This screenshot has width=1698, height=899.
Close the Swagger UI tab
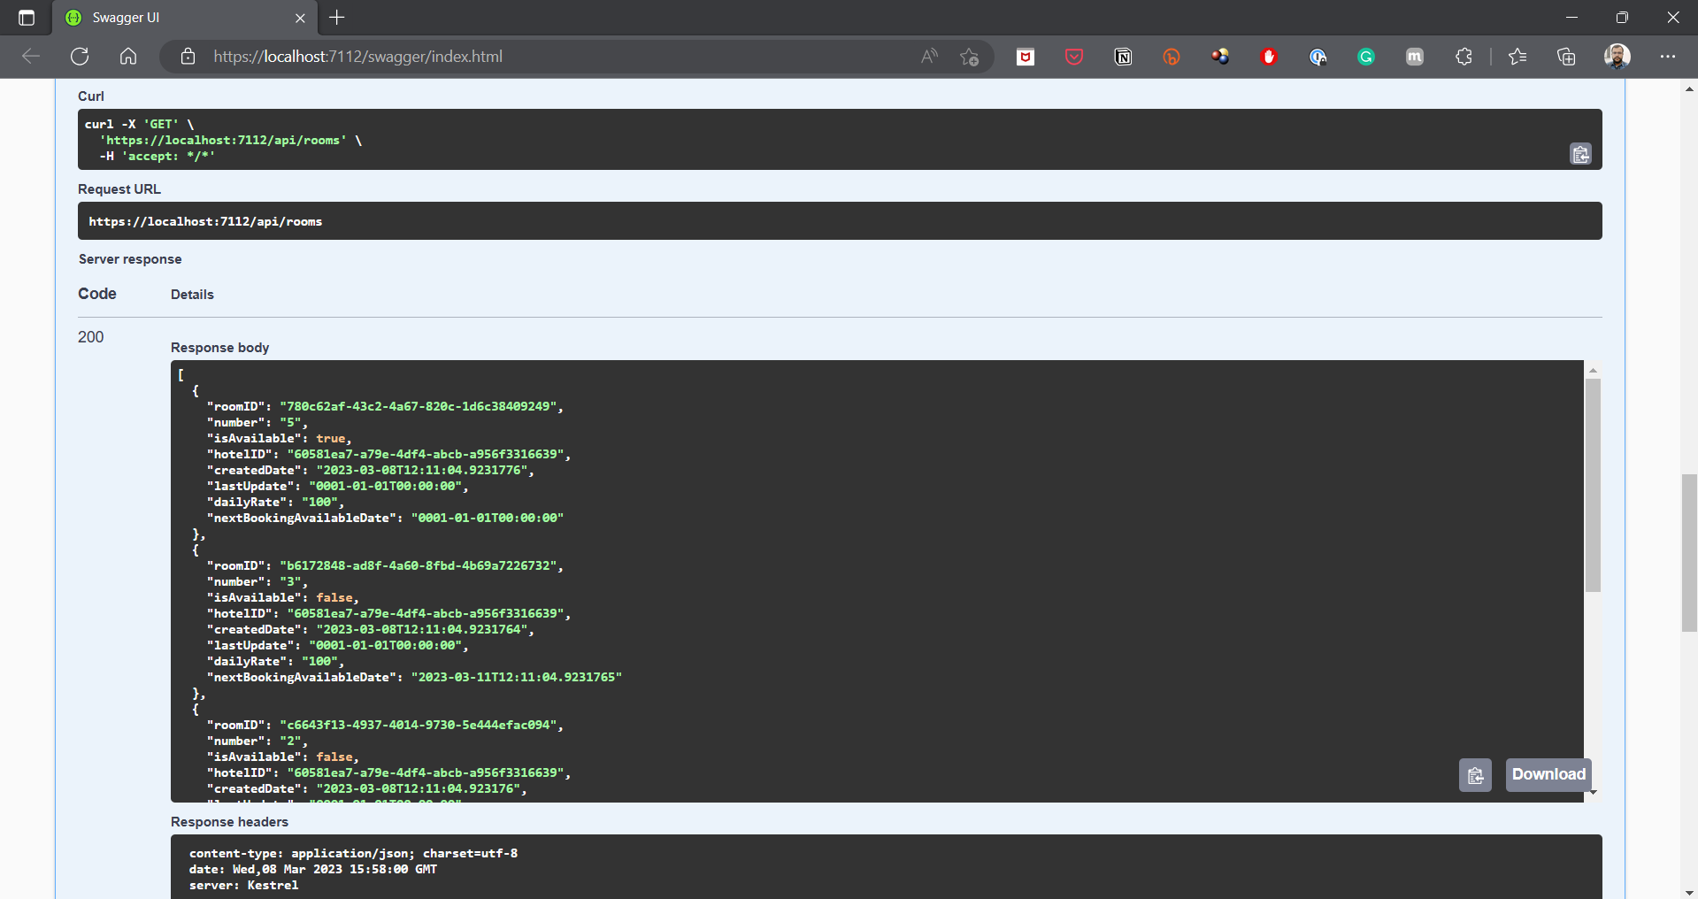(x=300, y=18)
